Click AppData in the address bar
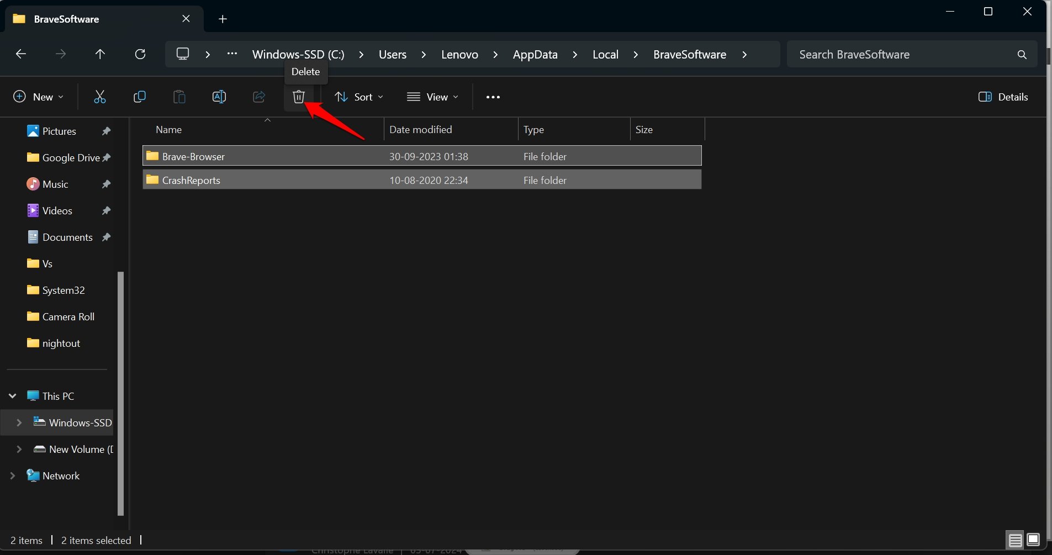This screenshot has height=555, width=1052. click(535, 55)
